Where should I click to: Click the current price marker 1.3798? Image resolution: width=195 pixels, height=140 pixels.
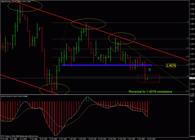click(x=192, y=78)
